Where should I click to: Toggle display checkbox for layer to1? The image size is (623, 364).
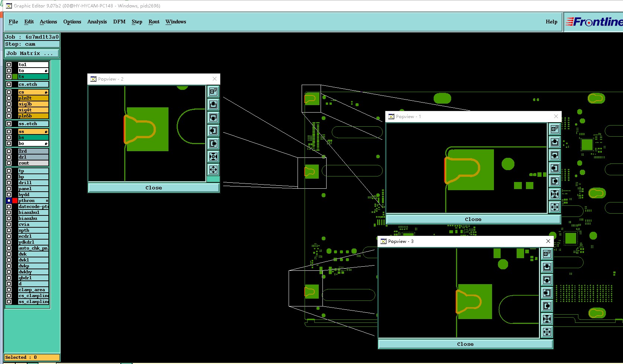coord(9,65)
